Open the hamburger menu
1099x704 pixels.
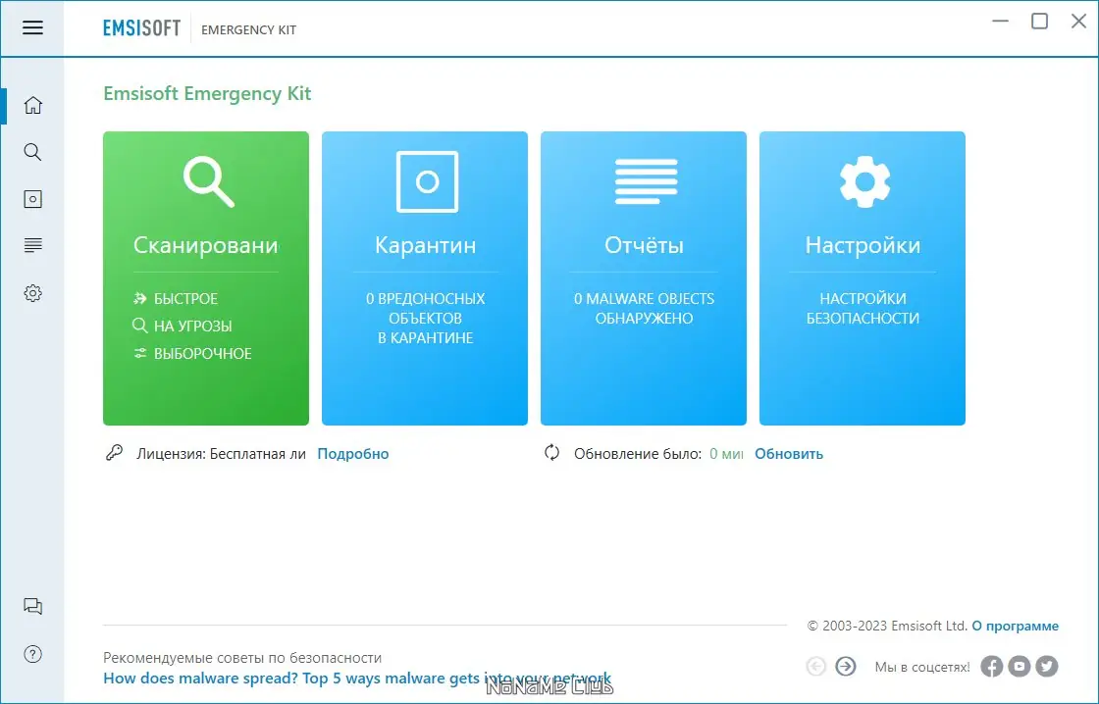point(32,27)
